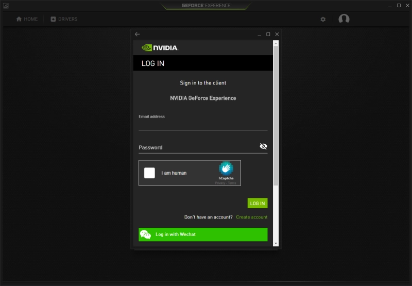This screenshot has height=286, width=412.
Task: Click the hCaptcha hand logo
Action: 226,168
